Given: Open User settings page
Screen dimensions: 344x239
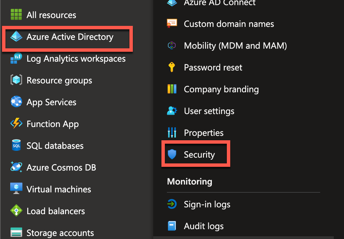Looking at the screenshot, I should 209,111.
